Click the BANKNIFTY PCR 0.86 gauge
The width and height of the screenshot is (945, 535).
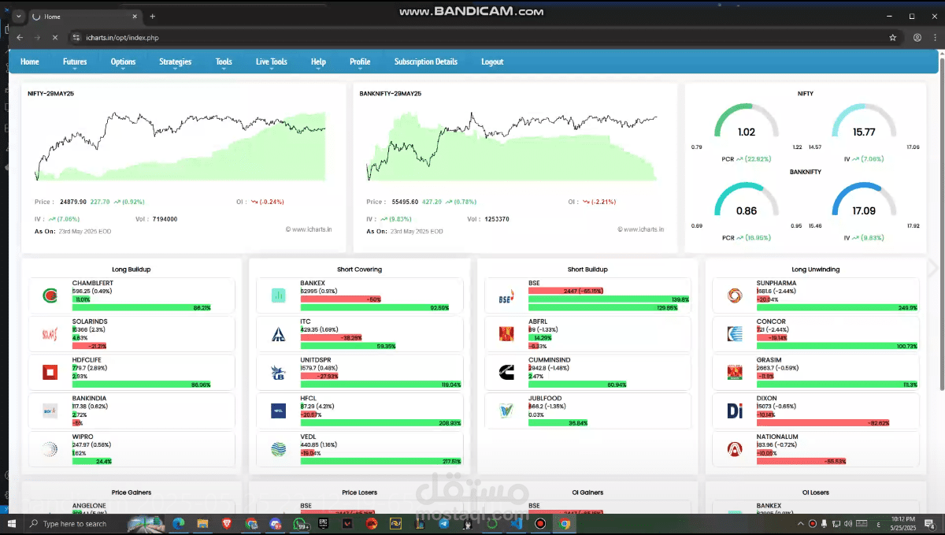point(747,200)
